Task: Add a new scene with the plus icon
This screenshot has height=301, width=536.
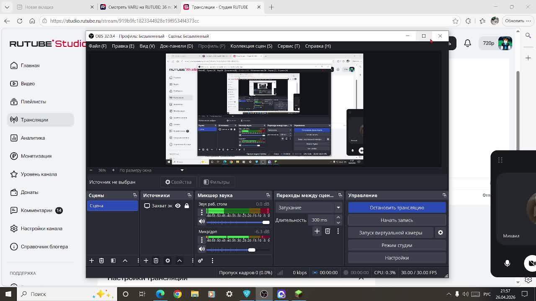Action: (x=91, y=260)
